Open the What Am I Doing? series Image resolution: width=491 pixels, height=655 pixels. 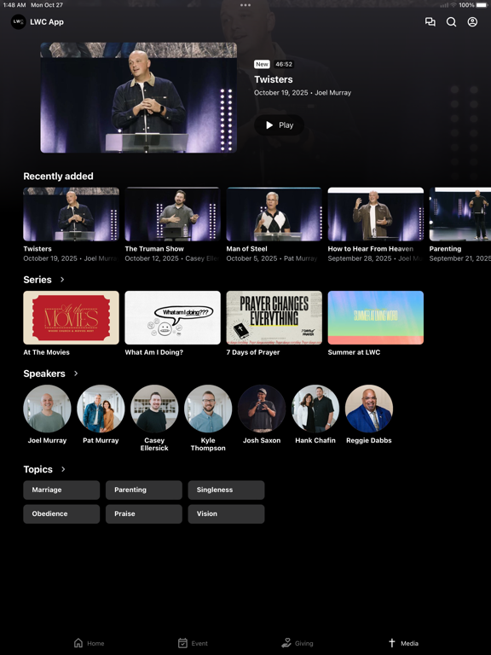172,317
